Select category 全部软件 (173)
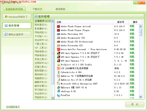The width and height of the screenshot is (147, 111). 43,21
